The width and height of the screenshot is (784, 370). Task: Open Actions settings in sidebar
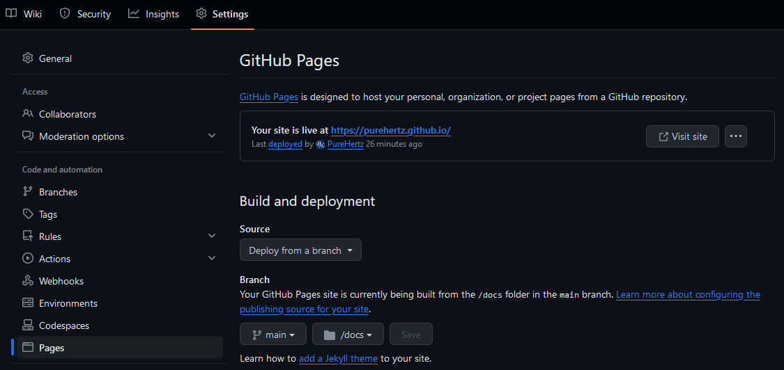coord(120,259)
